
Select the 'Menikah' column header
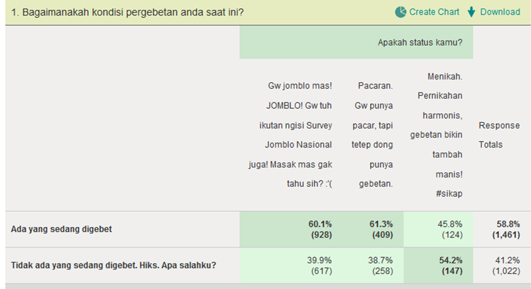[437, 135]
